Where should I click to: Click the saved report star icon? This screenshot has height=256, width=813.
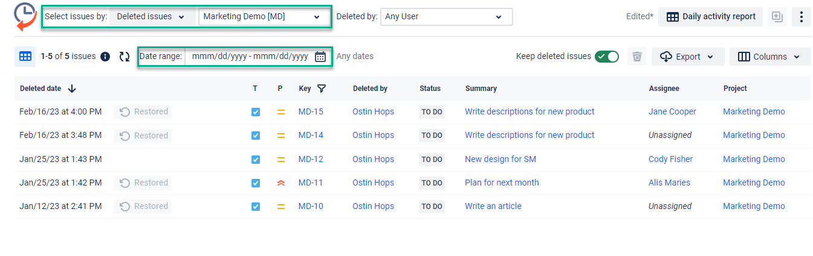point(777,17)
